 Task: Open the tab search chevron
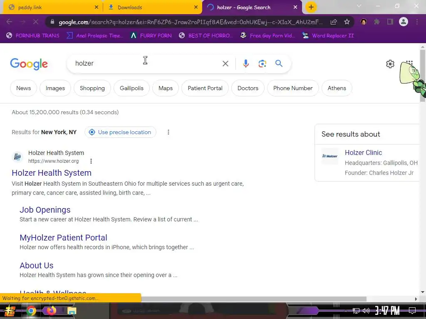tap(359, 6)
